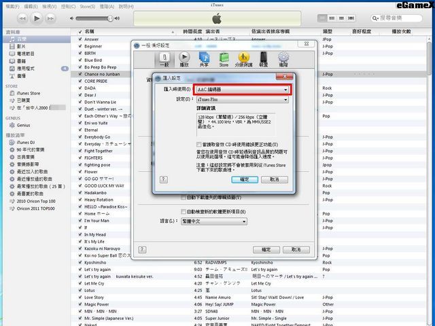This screenshot has height=326, width=435.
Task: Click the low-volume speaker icon
Action: click(71, 18)
